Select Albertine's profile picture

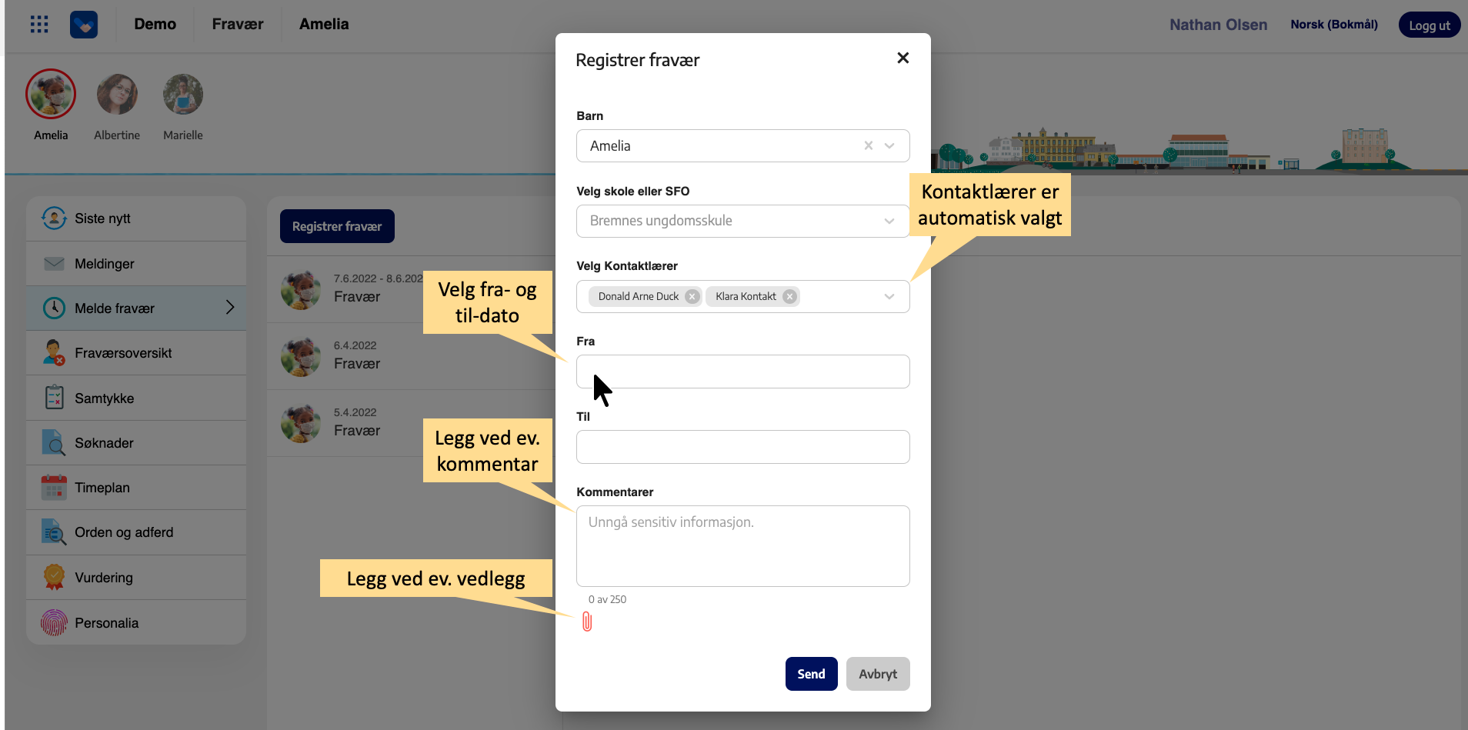[x=117, y=95]
